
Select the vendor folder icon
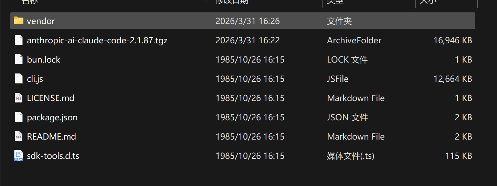pos(18,21)
